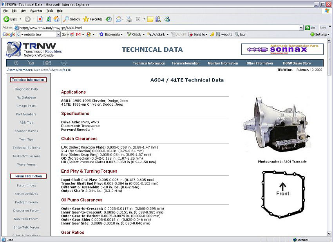Click the Diagnostic Help sidebar link

(26, 89)
